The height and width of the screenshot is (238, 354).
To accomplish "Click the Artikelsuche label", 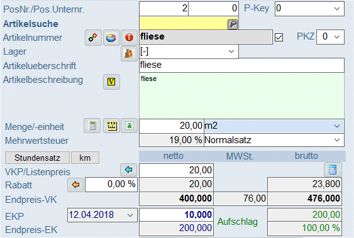I will click(x=31, y=24).
